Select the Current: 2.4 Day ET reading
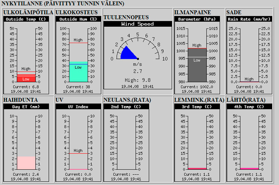279x185 pixels. [x=26, y=174]
